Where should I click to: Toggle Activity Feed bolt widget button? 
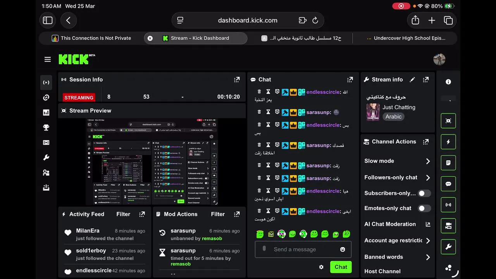(x=448, y=142)
